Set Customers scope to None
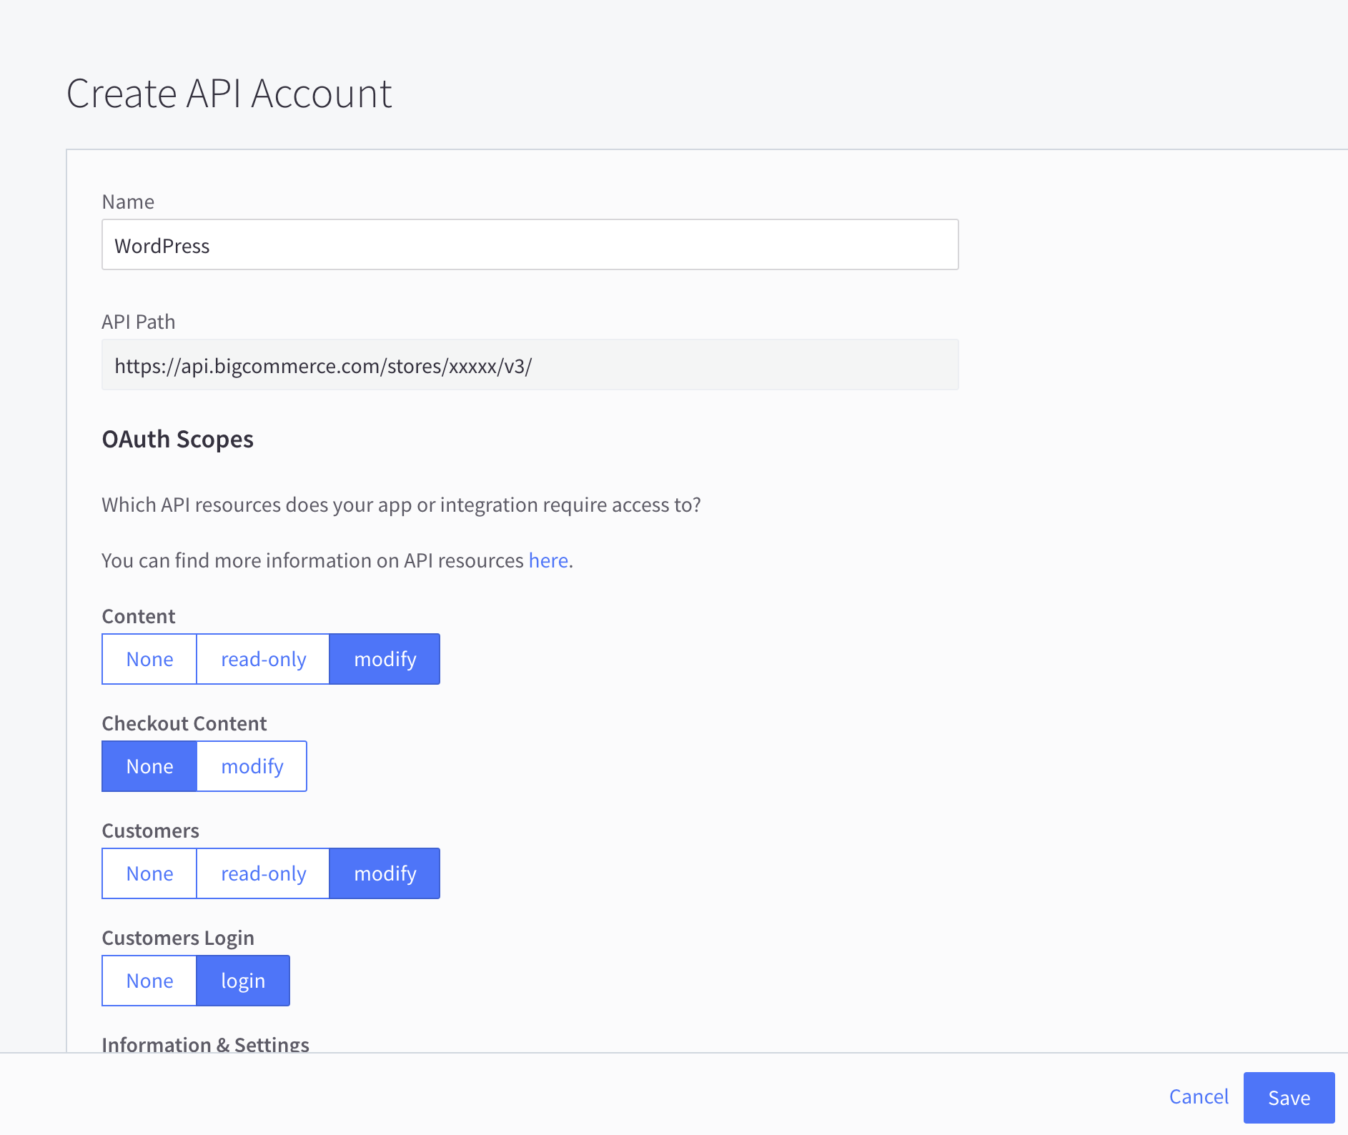 [149, 873]
